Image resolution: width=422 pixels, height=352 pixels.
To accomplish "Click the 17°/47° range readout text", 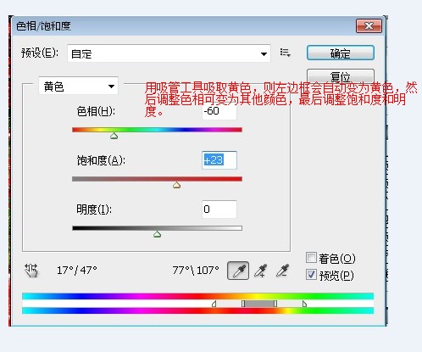I will point(77,271).
